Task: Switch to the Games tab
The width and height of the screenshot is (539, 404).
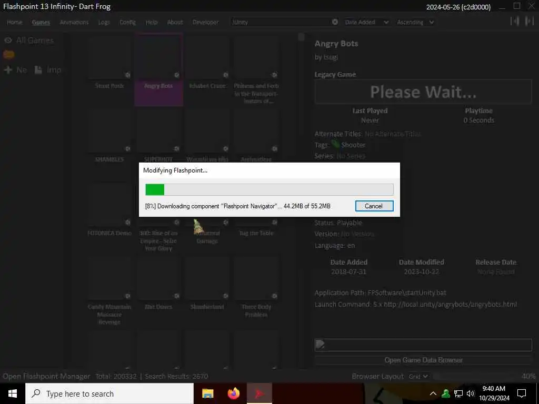Action: pos(41,22)
